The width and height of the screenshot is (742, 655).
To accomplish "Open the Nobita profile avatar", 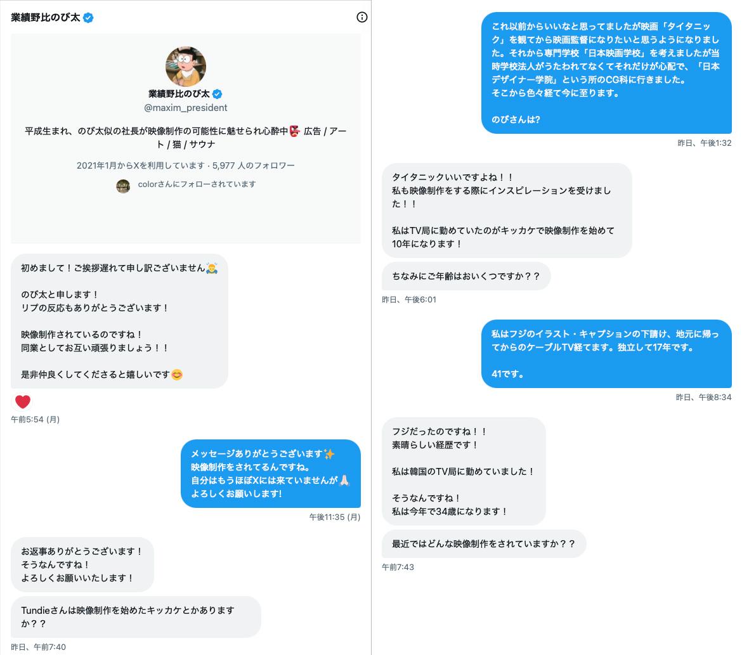I will click(185, 66).
